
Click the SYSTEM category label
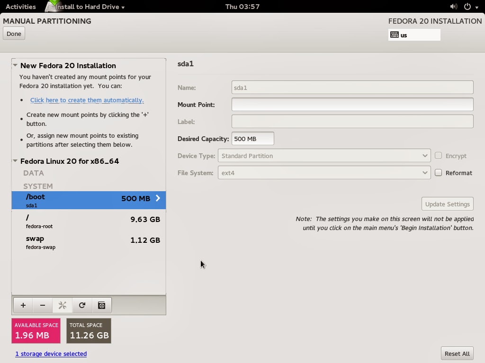tap(38, 186)
